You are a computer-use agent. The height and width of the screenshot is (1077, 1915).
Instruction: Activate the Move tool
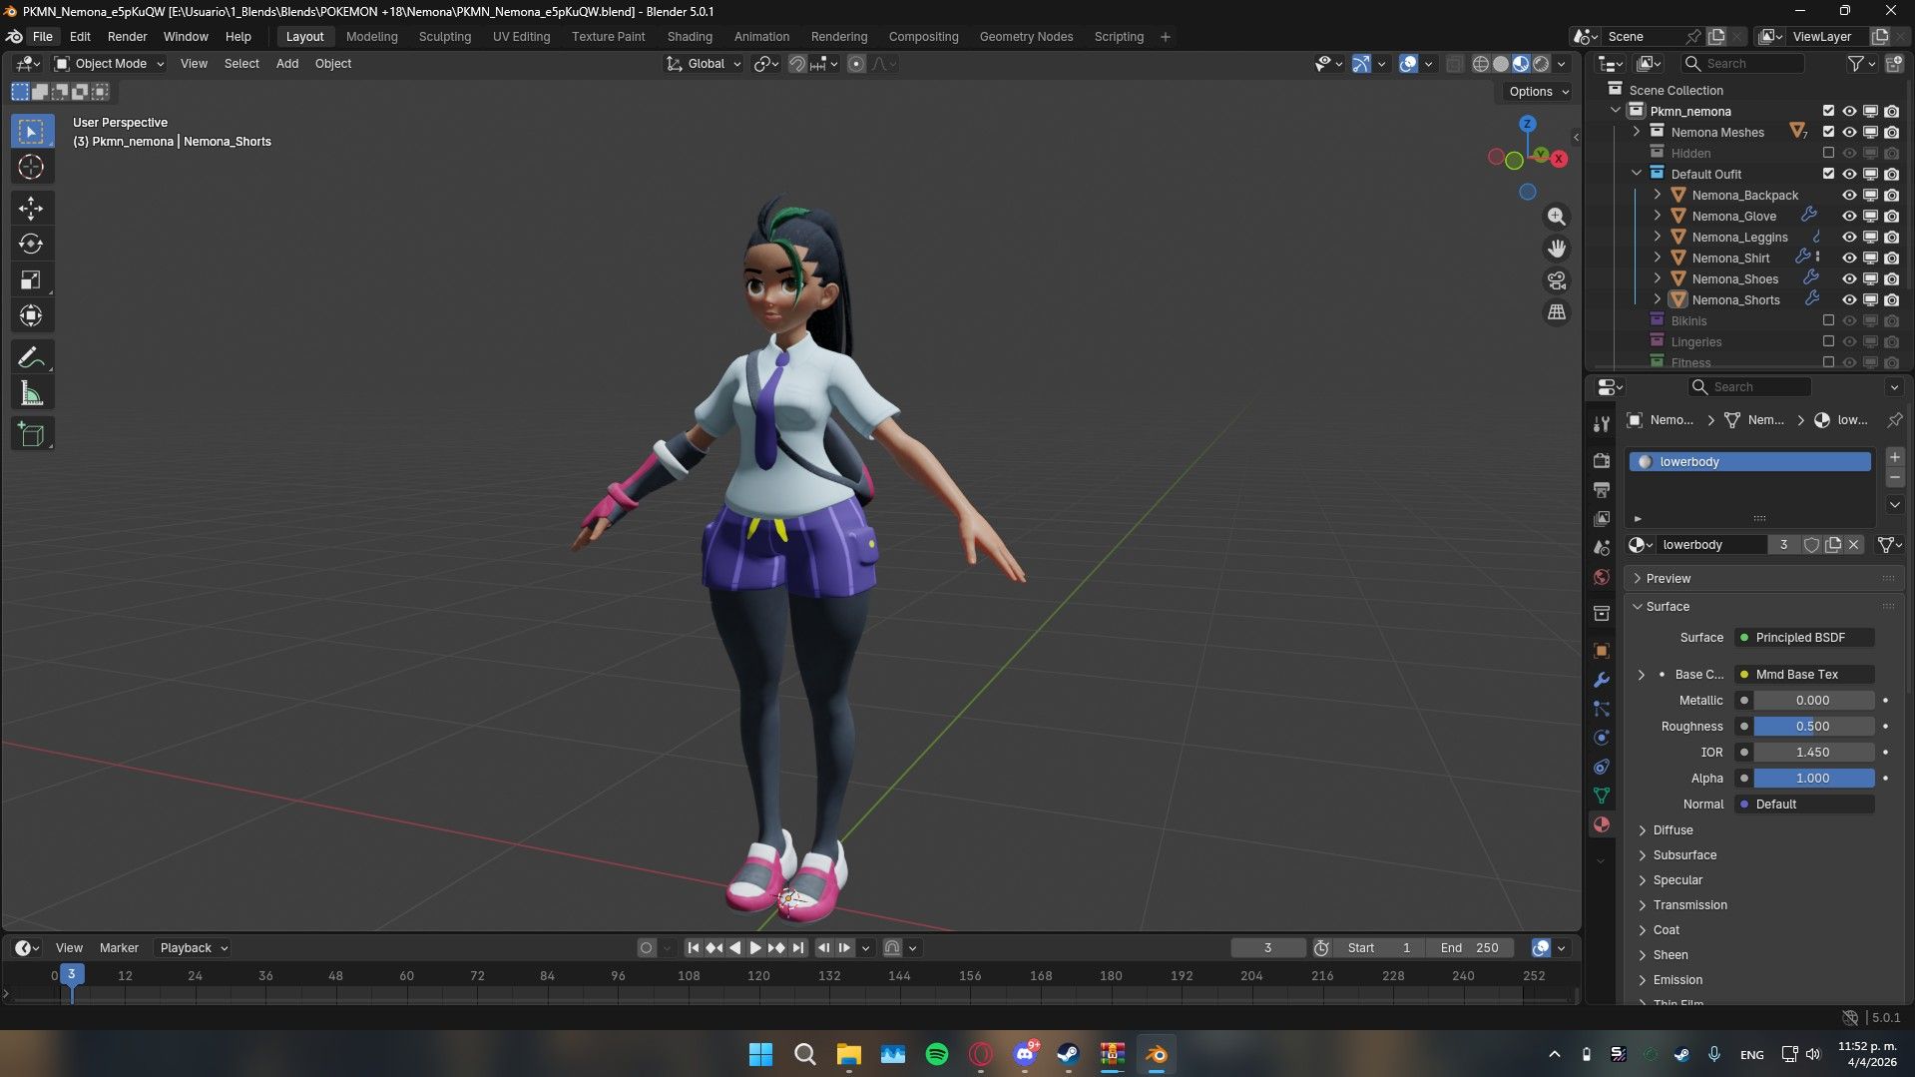point(31,209)
